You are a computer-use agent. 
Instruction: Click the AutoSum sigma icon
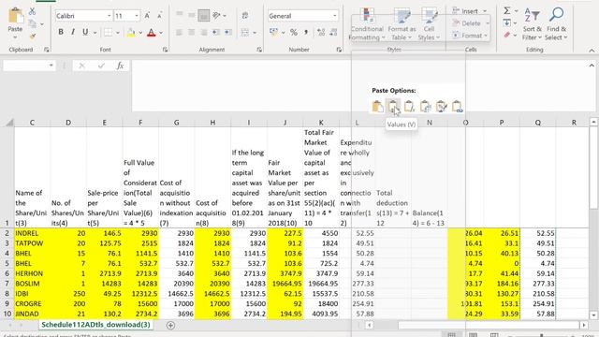(x=507, y=10)
